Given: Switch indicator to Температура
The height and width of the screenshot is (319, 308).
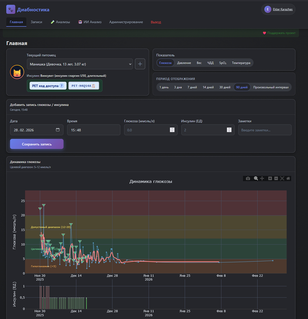Looking at the screenshot, I should 241,63.
